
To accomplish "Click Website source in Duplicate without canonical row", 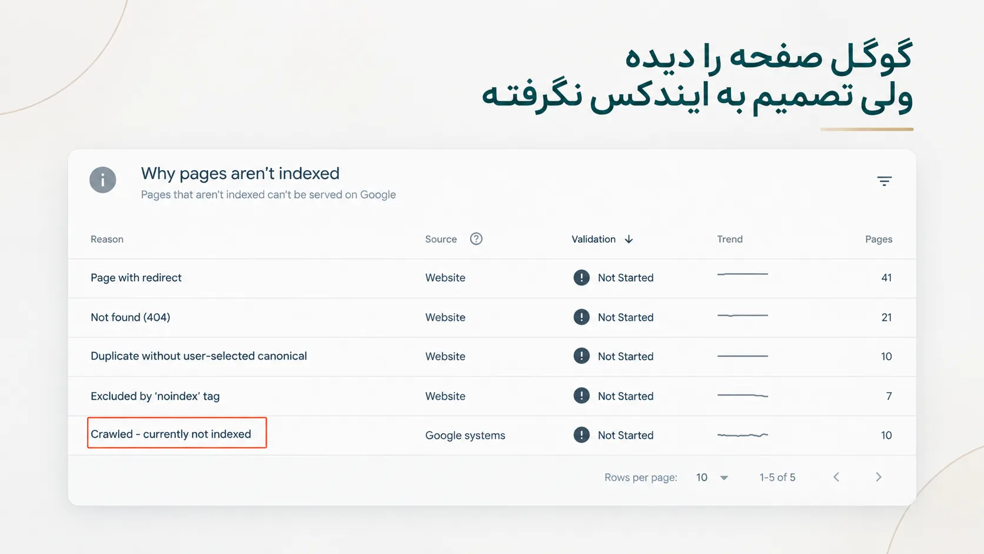I will (x=445, y=357).
